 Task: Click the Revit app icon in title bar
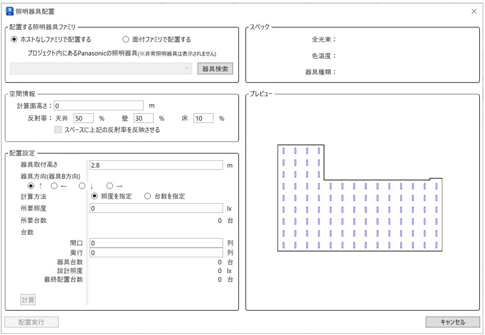click(x=9, y=11)
